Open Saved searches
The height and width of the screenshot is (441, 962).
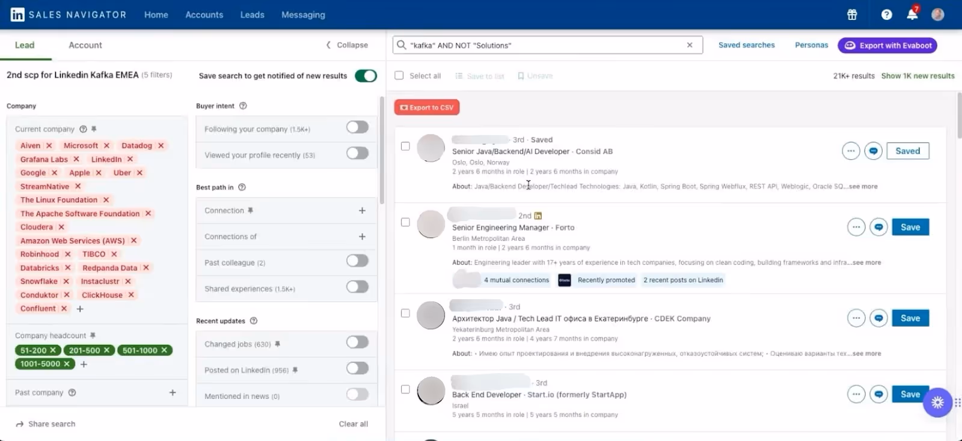[x=747, y=45]
